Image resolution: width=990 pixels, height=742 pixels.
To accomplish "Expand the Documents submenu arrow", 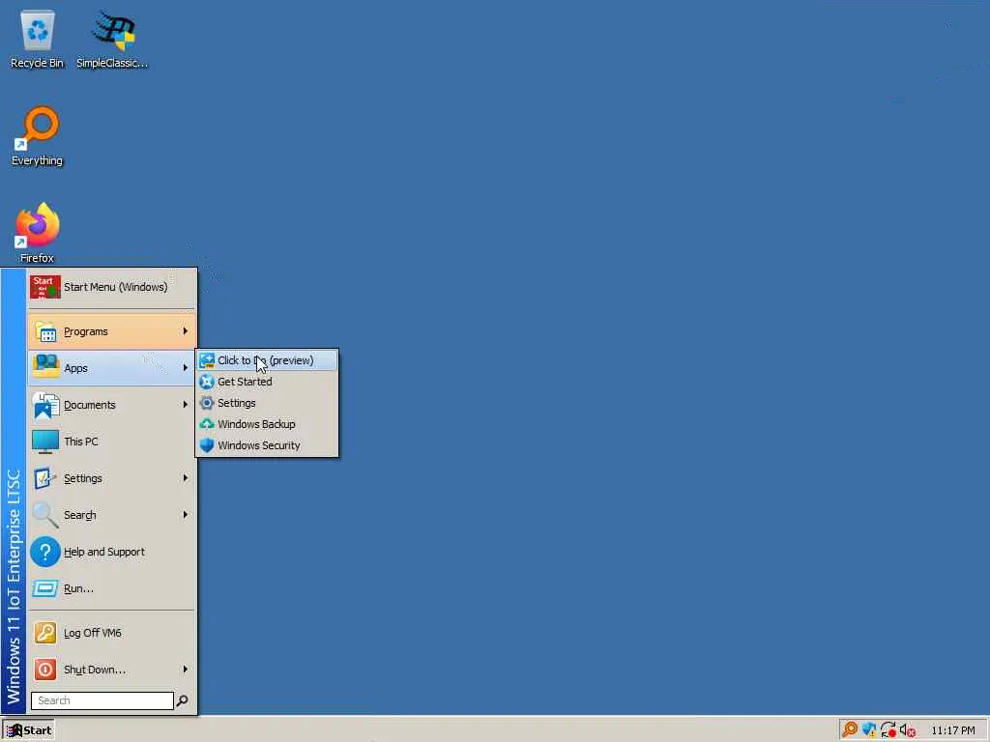I will [185, 405].
